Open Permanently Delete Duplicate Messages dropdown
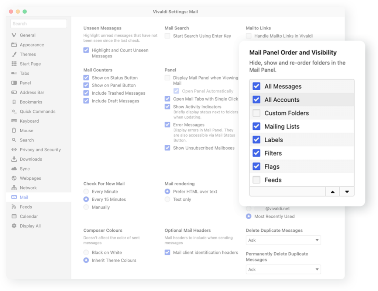Screen dimensions: 378x291 283,269
